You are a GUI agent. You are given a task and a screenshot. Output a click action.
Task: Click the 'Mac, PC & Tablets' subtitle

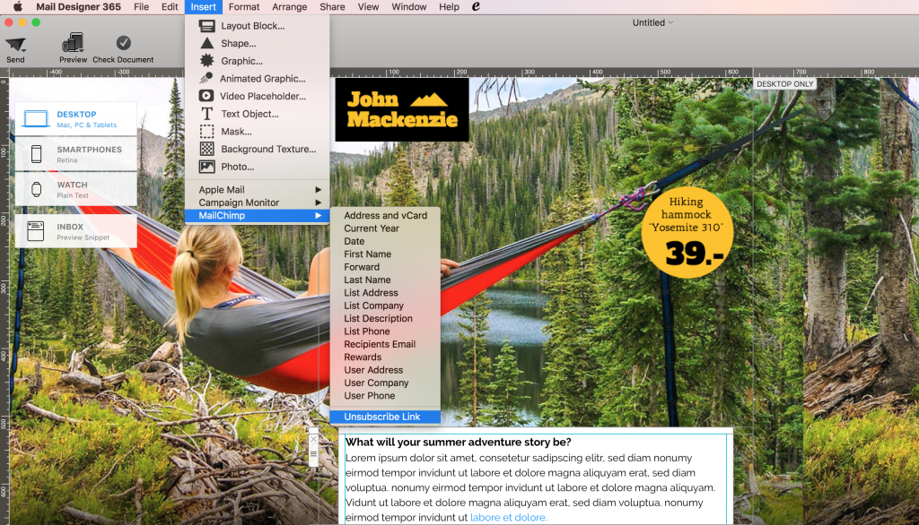(x=87, y=125)
